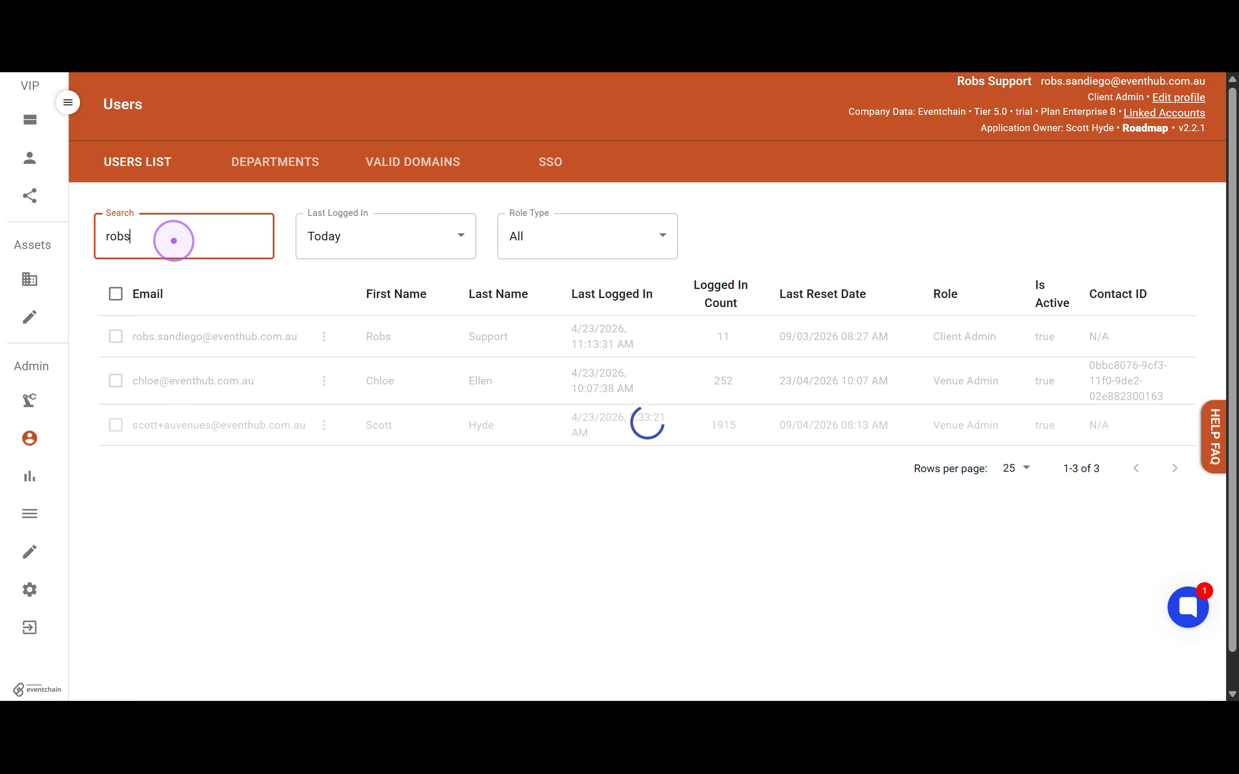Open the Assets buildings icon
This screenshot has height=774, width=1239.
click(x=30, y=279)
